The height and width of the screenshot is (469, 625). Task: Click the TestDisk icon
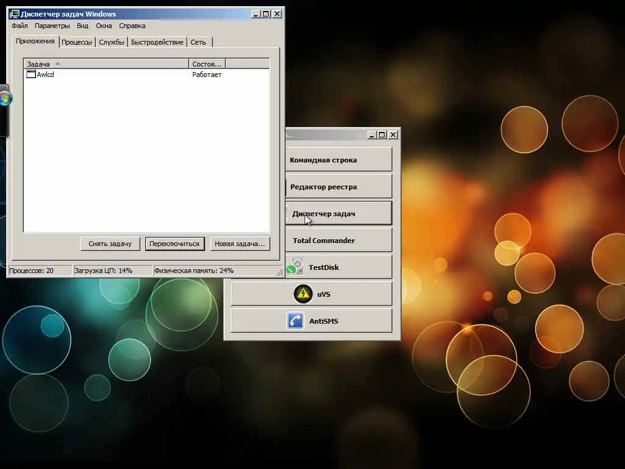[296, 267]
